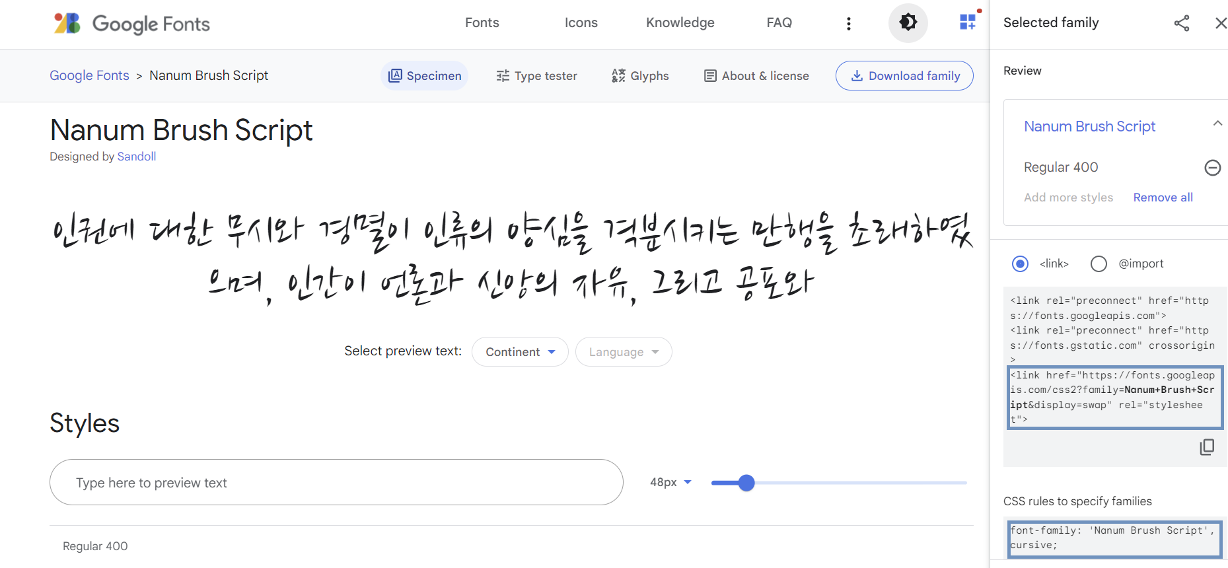
Task: Open the three-dot more options menu
Action: tap(849, 24)
